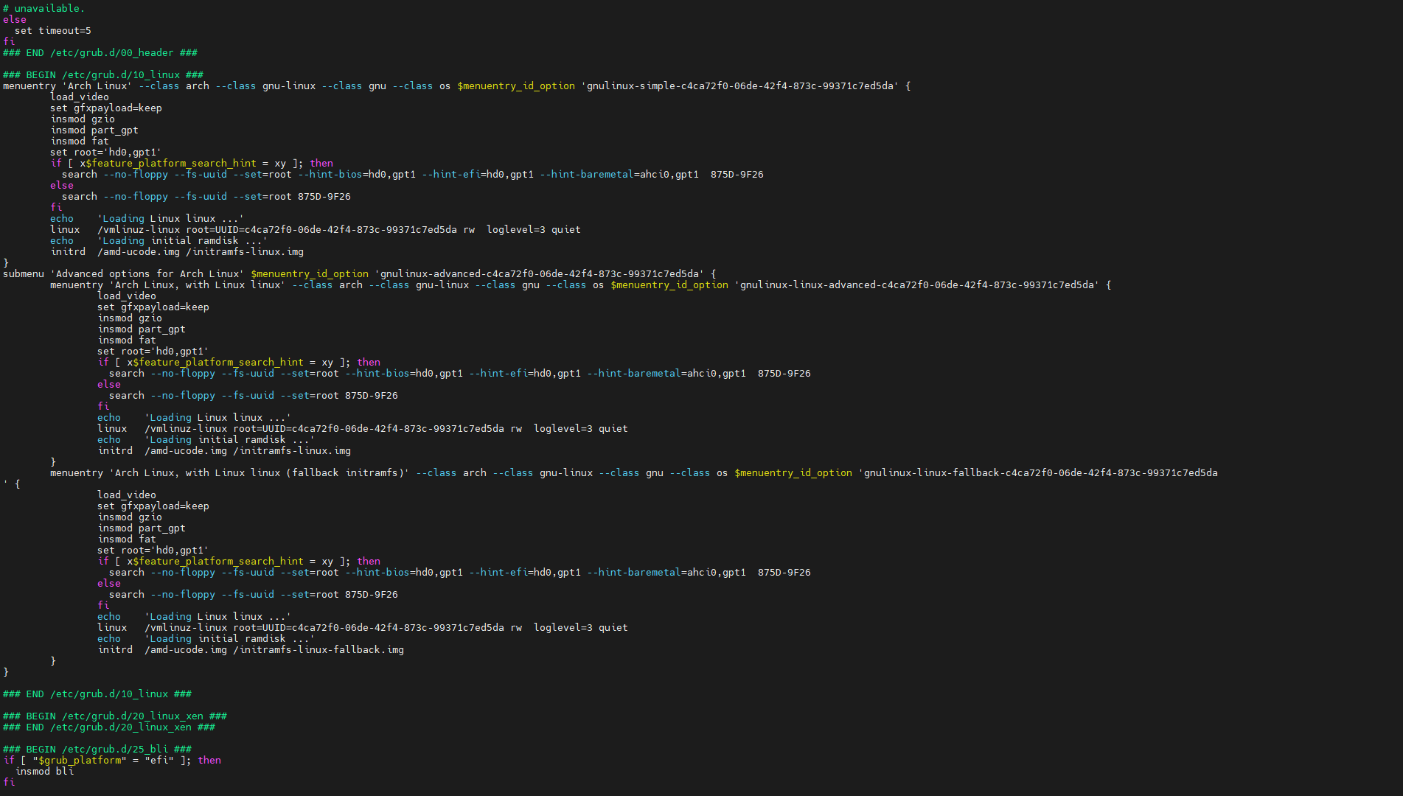Click the '### END /etc/grub.d/10_linux ###' line
This screenshot has width=1403, height=796.
[x=97, y=694]
